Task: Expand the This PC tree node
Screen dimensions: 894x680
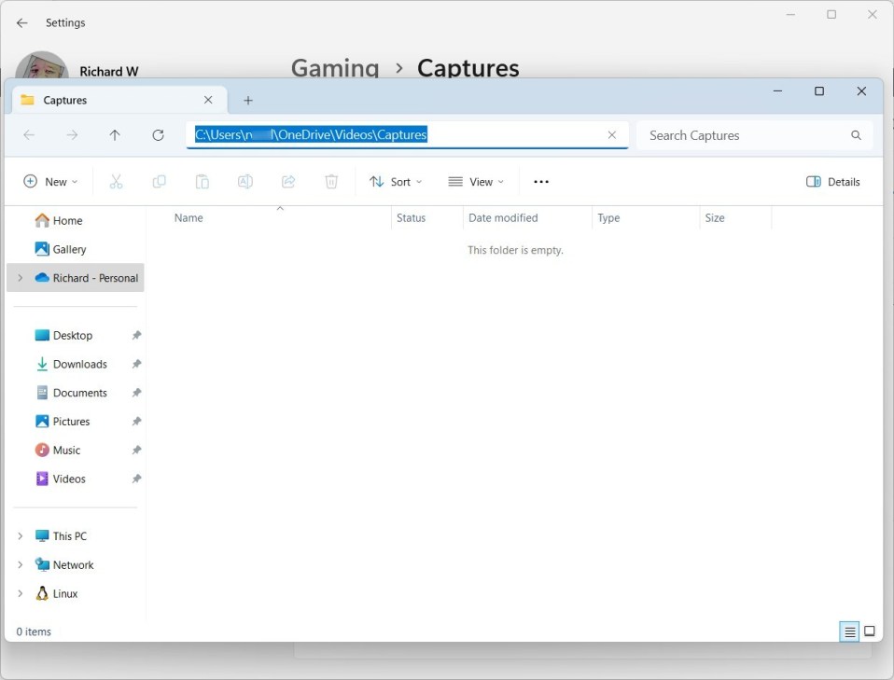Action: tap(21, 536)
